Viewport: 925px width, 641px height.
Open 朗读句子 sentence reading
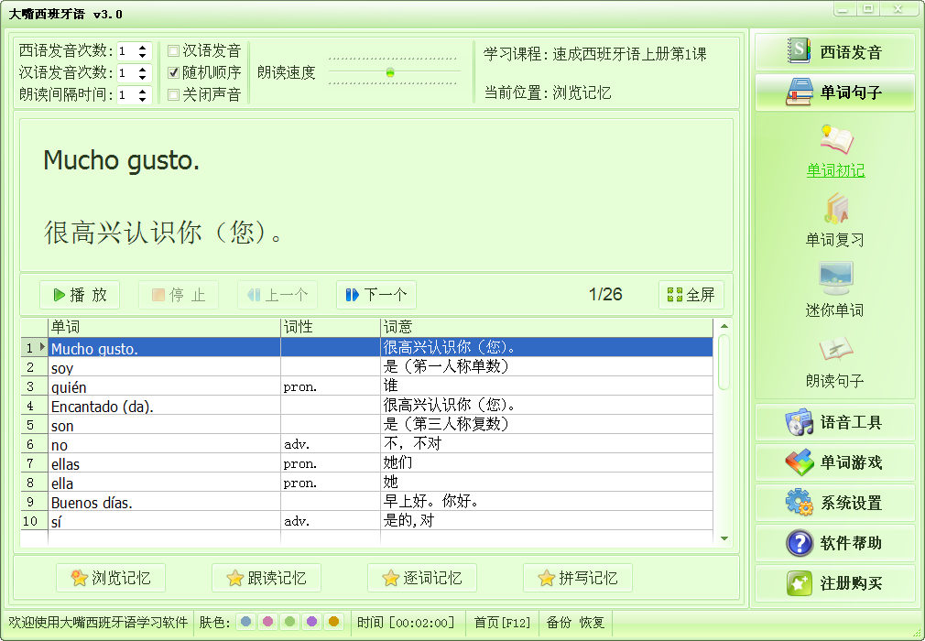[835, 361]
